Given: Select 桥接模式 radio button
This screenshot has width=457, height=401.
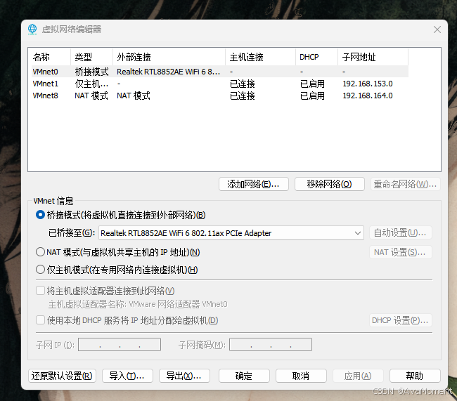Looking at the screenshot, I should pos(40,215).
